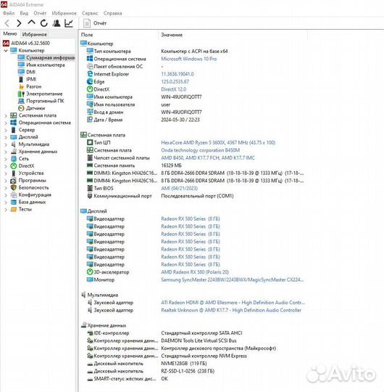Switch to the Избранное tab
This screenshot has width=384, height=392.
(x=35, y=34)
